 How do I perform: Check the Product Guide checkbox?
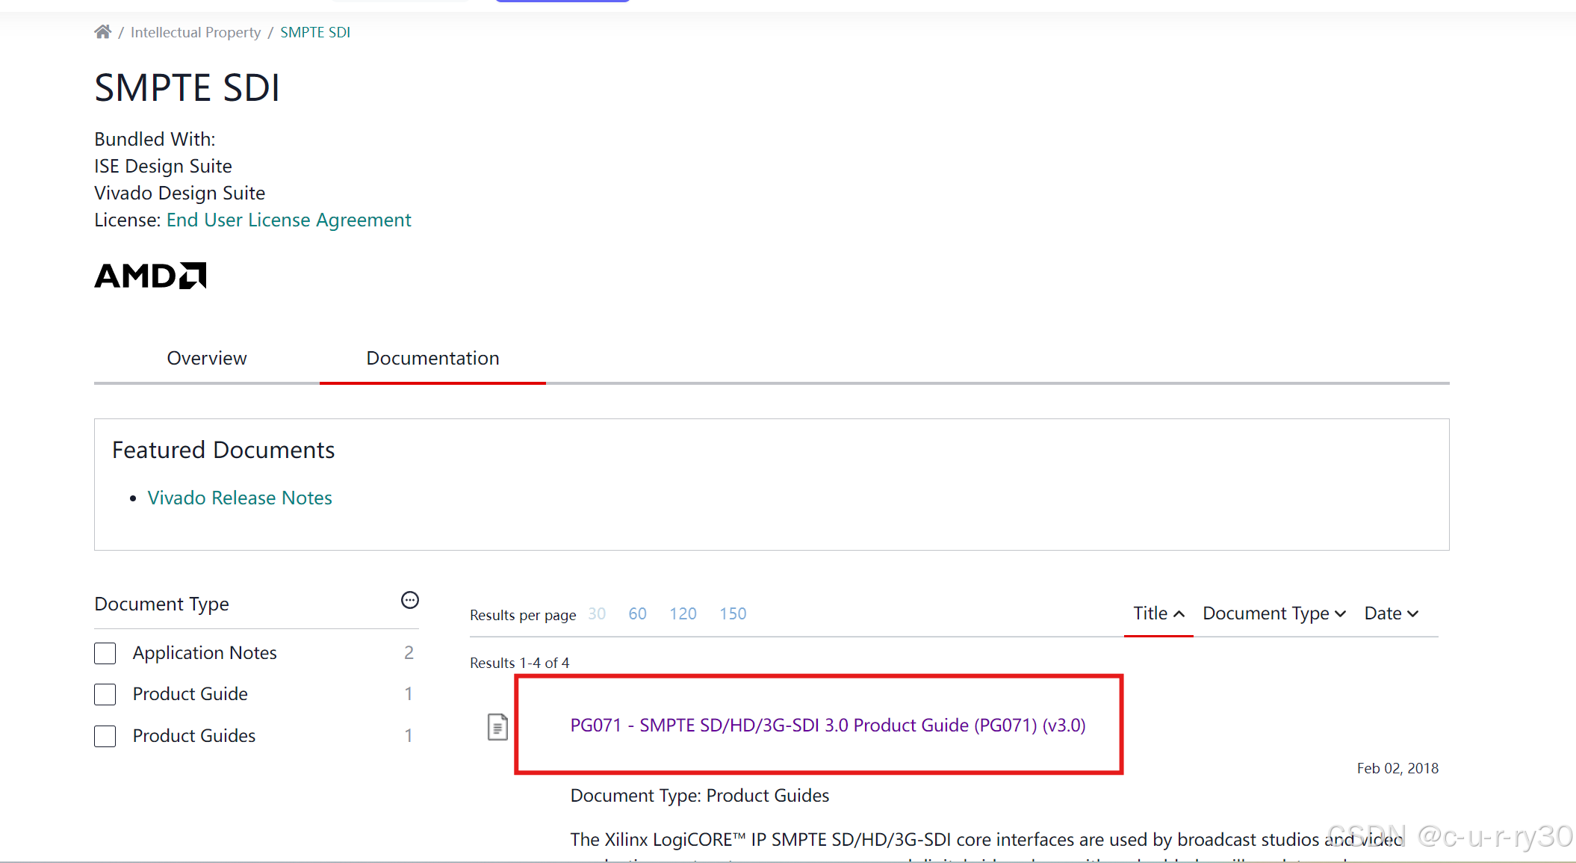coord(105,694)
